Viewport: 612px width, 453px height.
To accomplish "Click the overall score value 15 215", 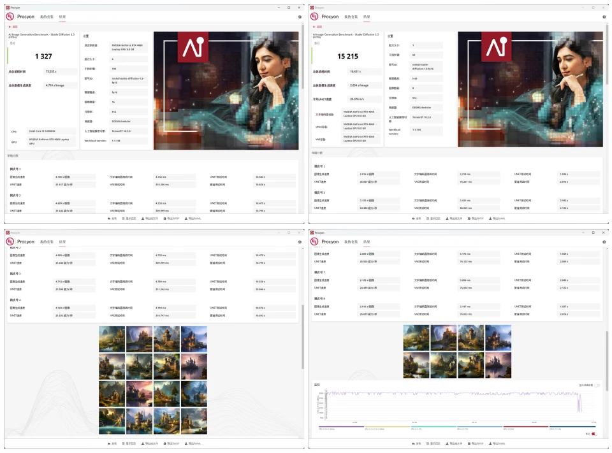I will point(348,56).
